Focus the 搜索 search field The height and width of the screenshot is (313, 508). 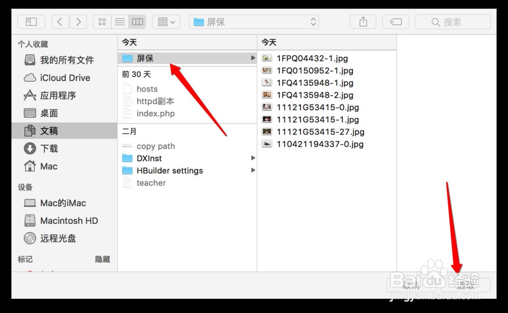[453, 22]
